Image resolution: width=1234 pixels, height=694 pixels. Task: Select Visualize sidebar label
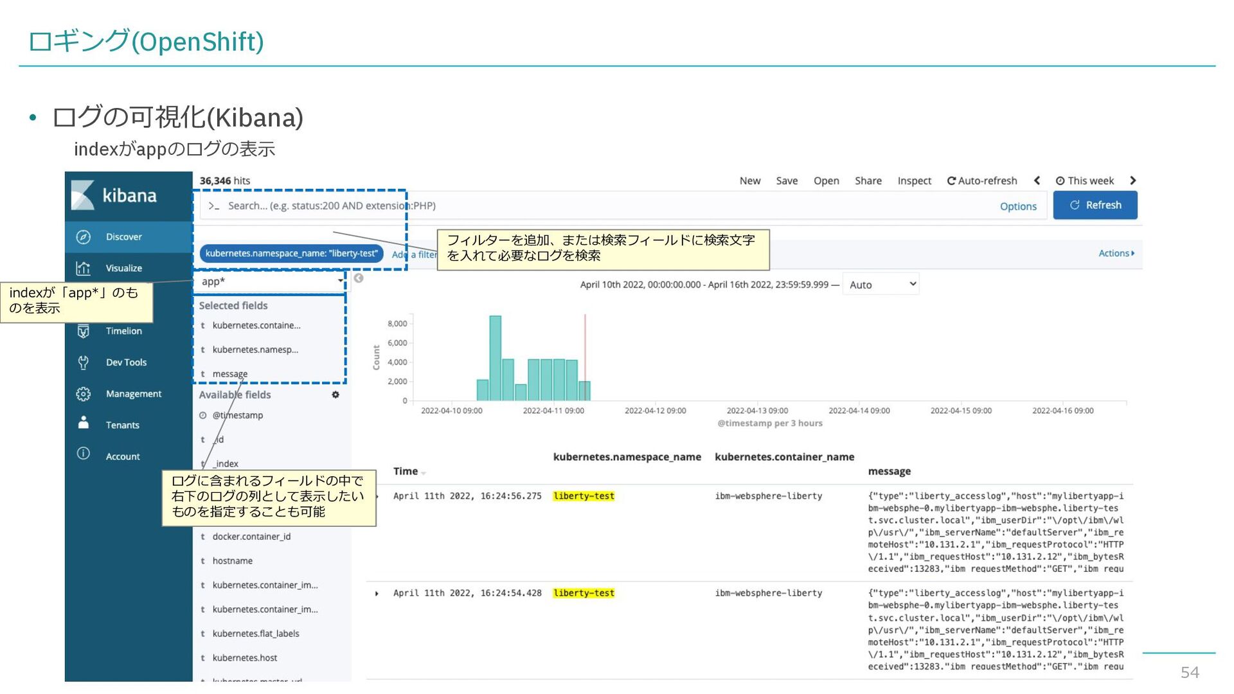(x=124, y=269)
